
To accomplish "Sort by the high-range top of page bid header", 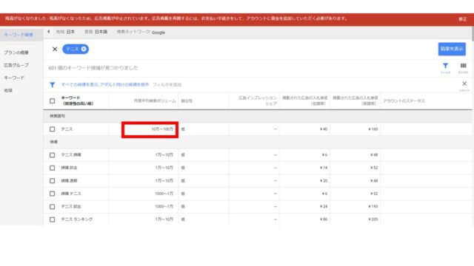I will (x=355, y=100).
